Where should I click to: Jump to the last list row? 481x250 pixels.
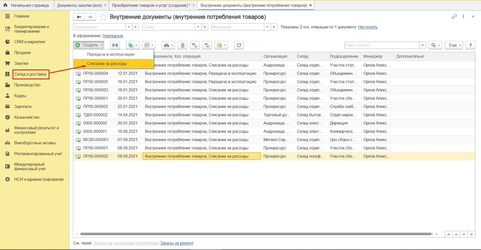coord(471,234)
